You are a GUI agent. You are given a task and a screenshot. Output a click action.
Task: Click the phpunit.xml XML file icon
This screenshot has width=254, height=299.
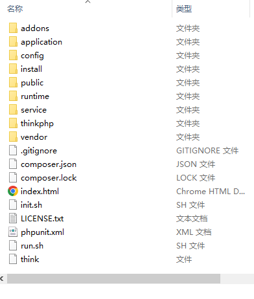pyautogui.click(x=13, y=232)
